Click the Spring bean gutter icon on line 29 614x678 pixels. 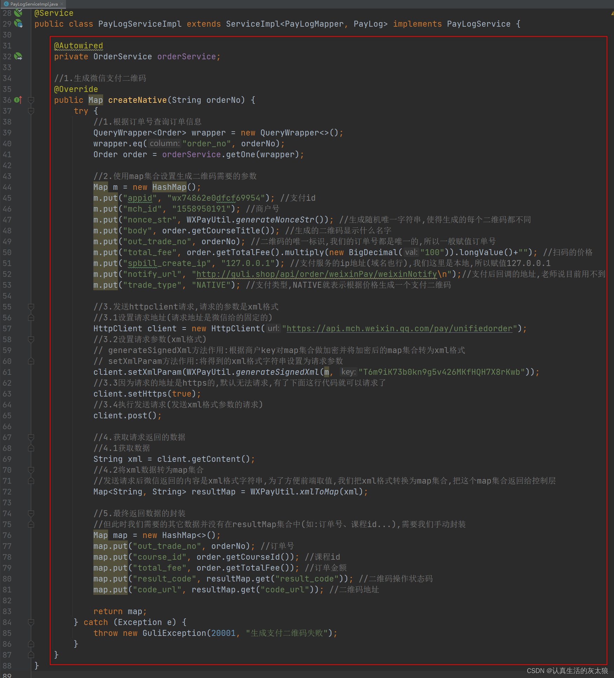(18, 24)
